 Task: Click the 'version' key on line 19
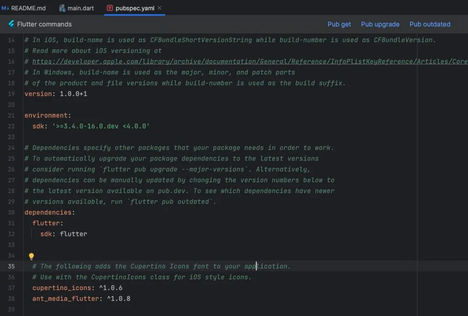[x=38, y=94]
